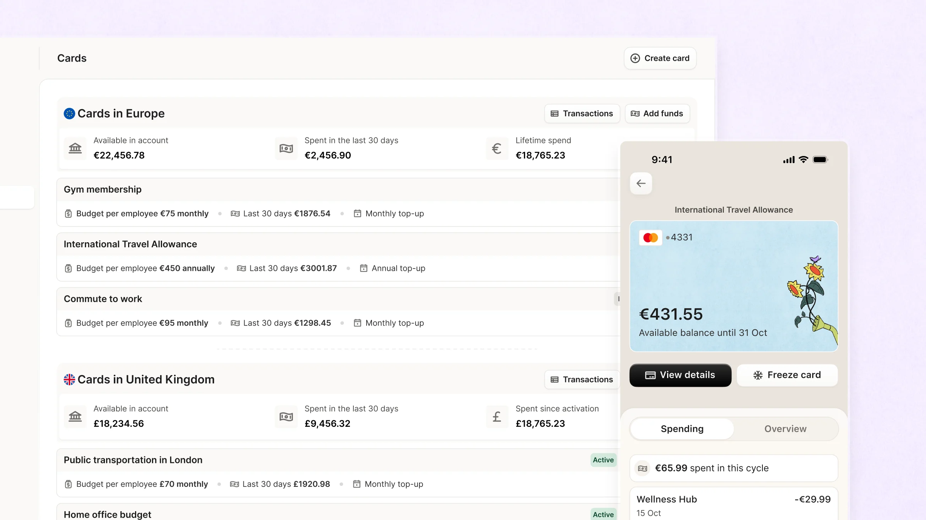The image size is (926, 520).
Task: Click pound sign icon beside Spent since activation
Action: tap(497, 416)
